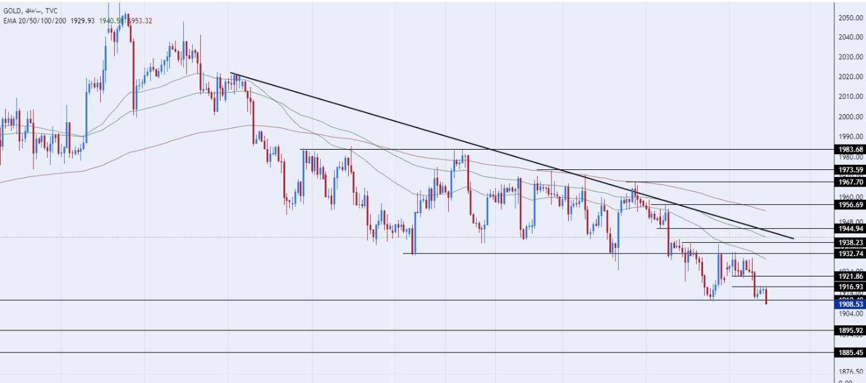Click the blue 1908.53 current price label

850,304
